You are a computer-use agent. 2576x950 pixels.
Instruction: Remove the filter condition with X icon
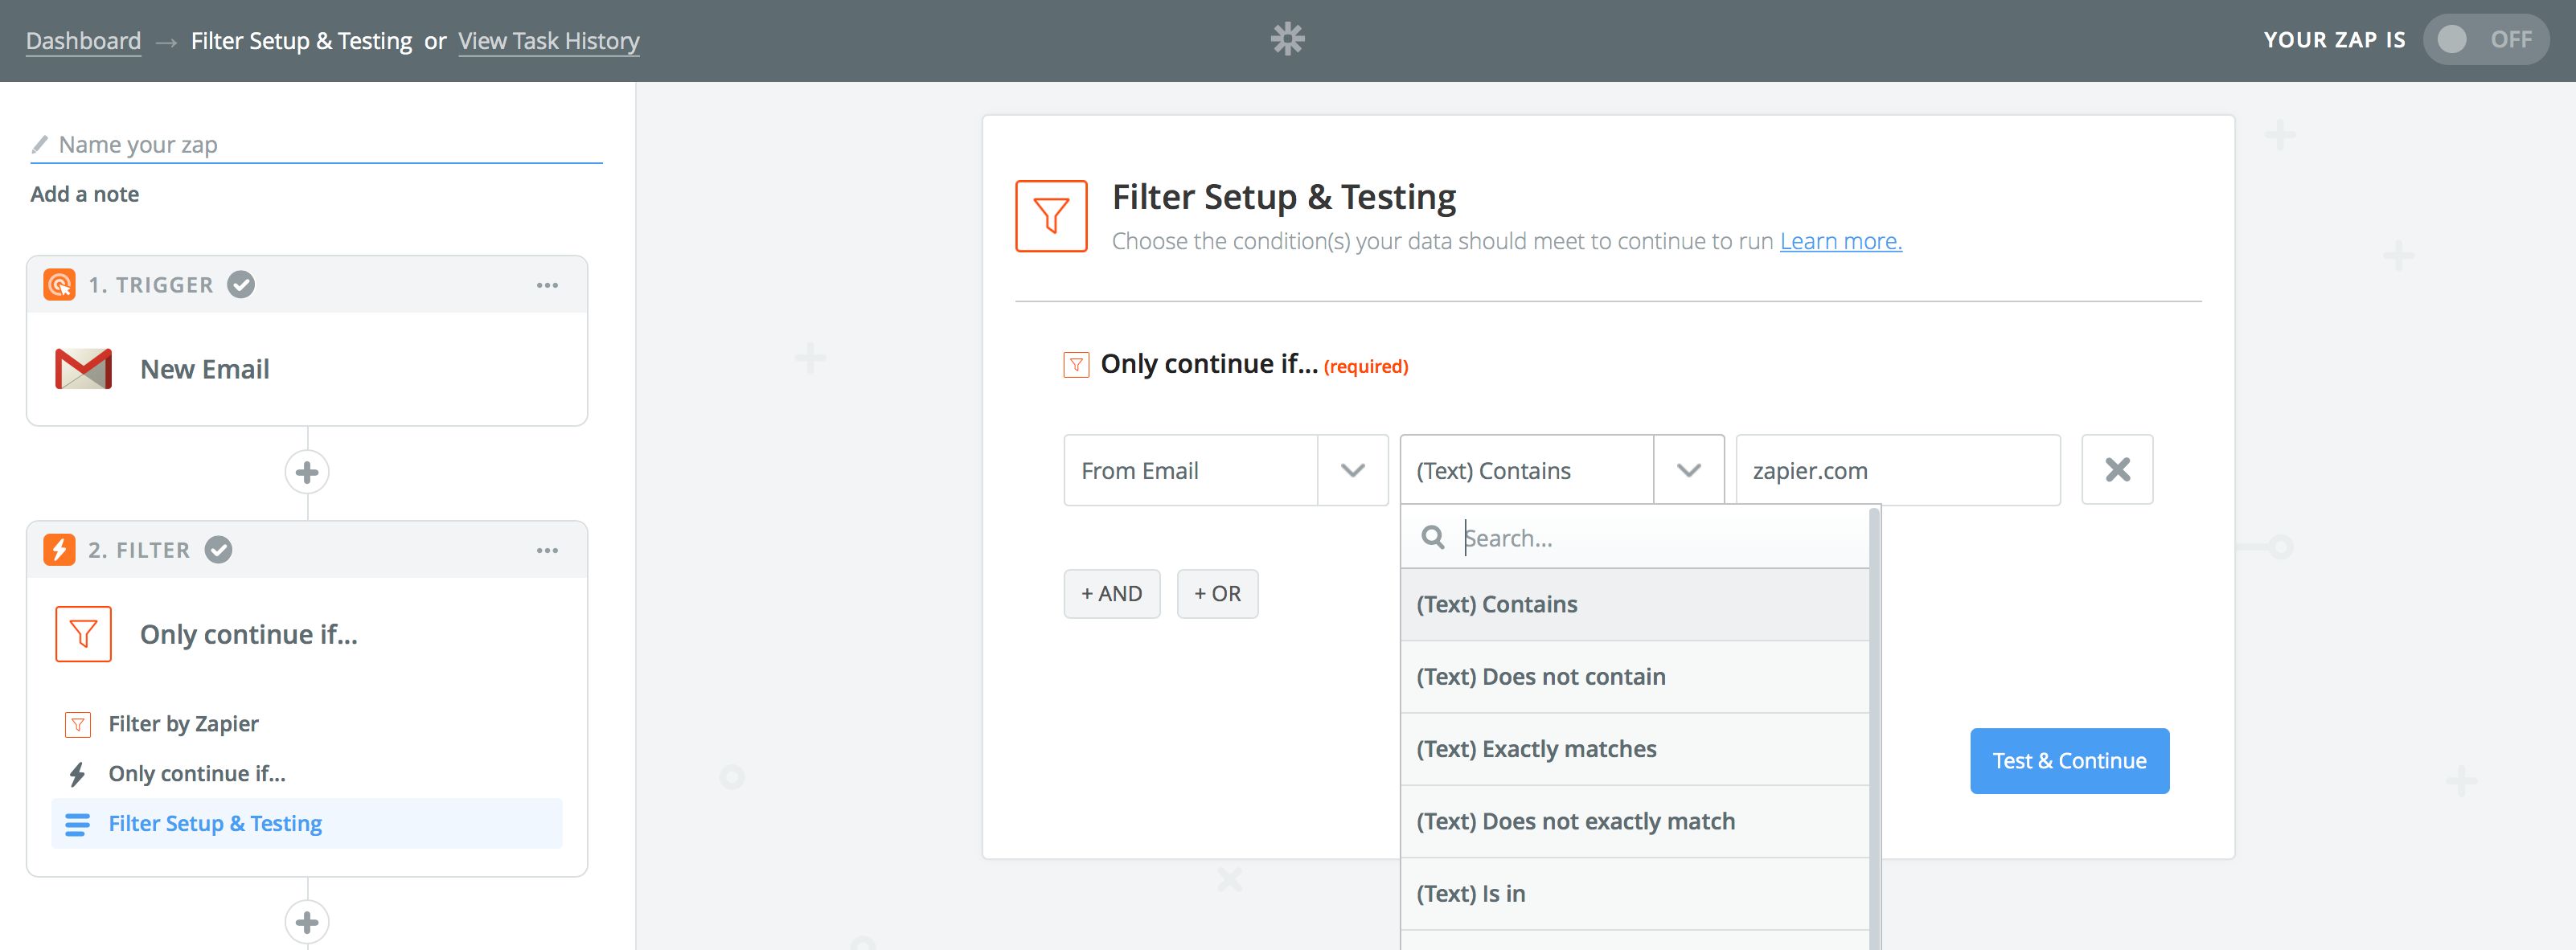coord(2116,470)
